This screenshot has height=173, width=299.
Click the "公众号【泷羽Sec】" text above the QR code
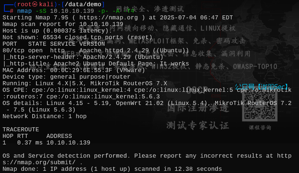coord(262,87)
